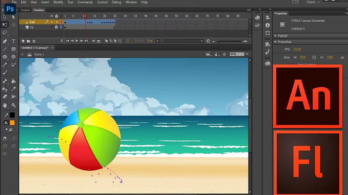Screen dimensions: 348x195
Task: Select the Bone tool
Action: (x=5, y=81)
